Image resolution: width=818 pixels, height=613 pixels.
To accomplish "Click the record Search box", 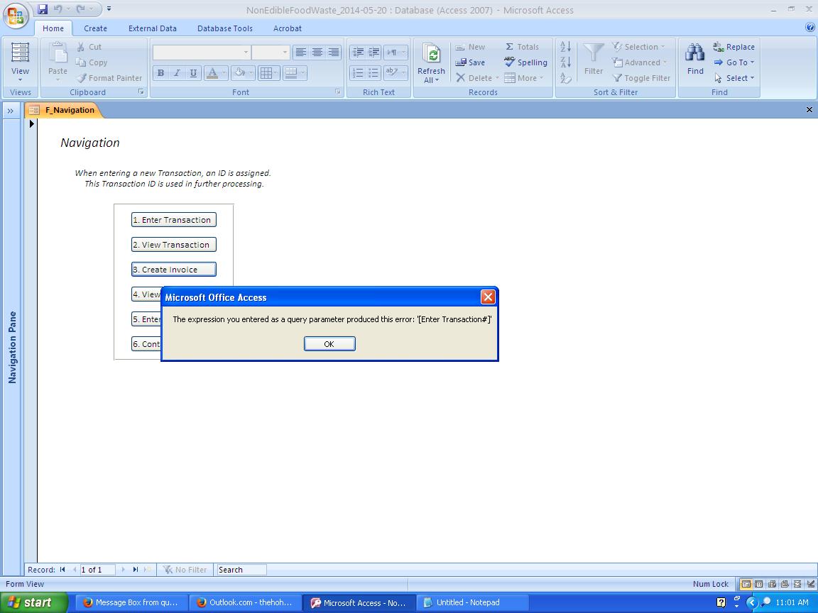I will [241, 570].
